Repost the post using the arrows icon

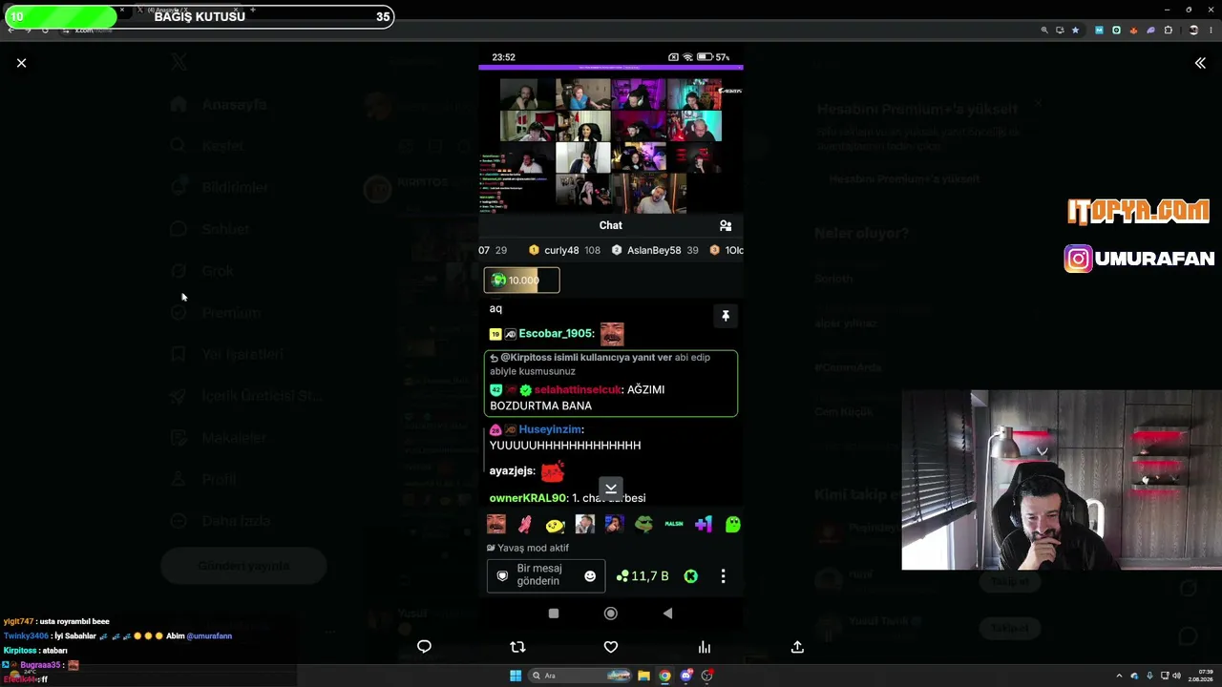point(517,647)
